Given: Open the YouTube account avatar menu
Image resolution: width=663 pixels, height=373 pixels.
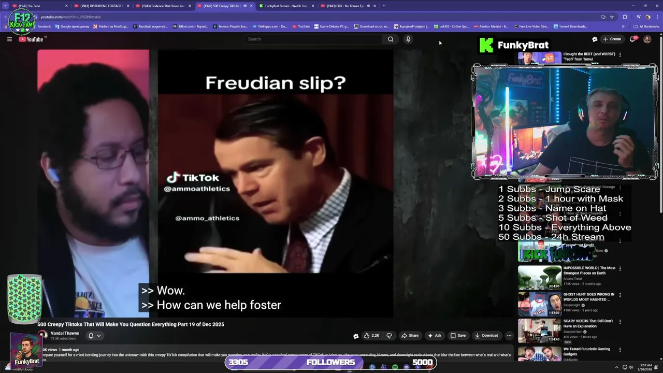Looking at the screenshot, I should [647, 39].
